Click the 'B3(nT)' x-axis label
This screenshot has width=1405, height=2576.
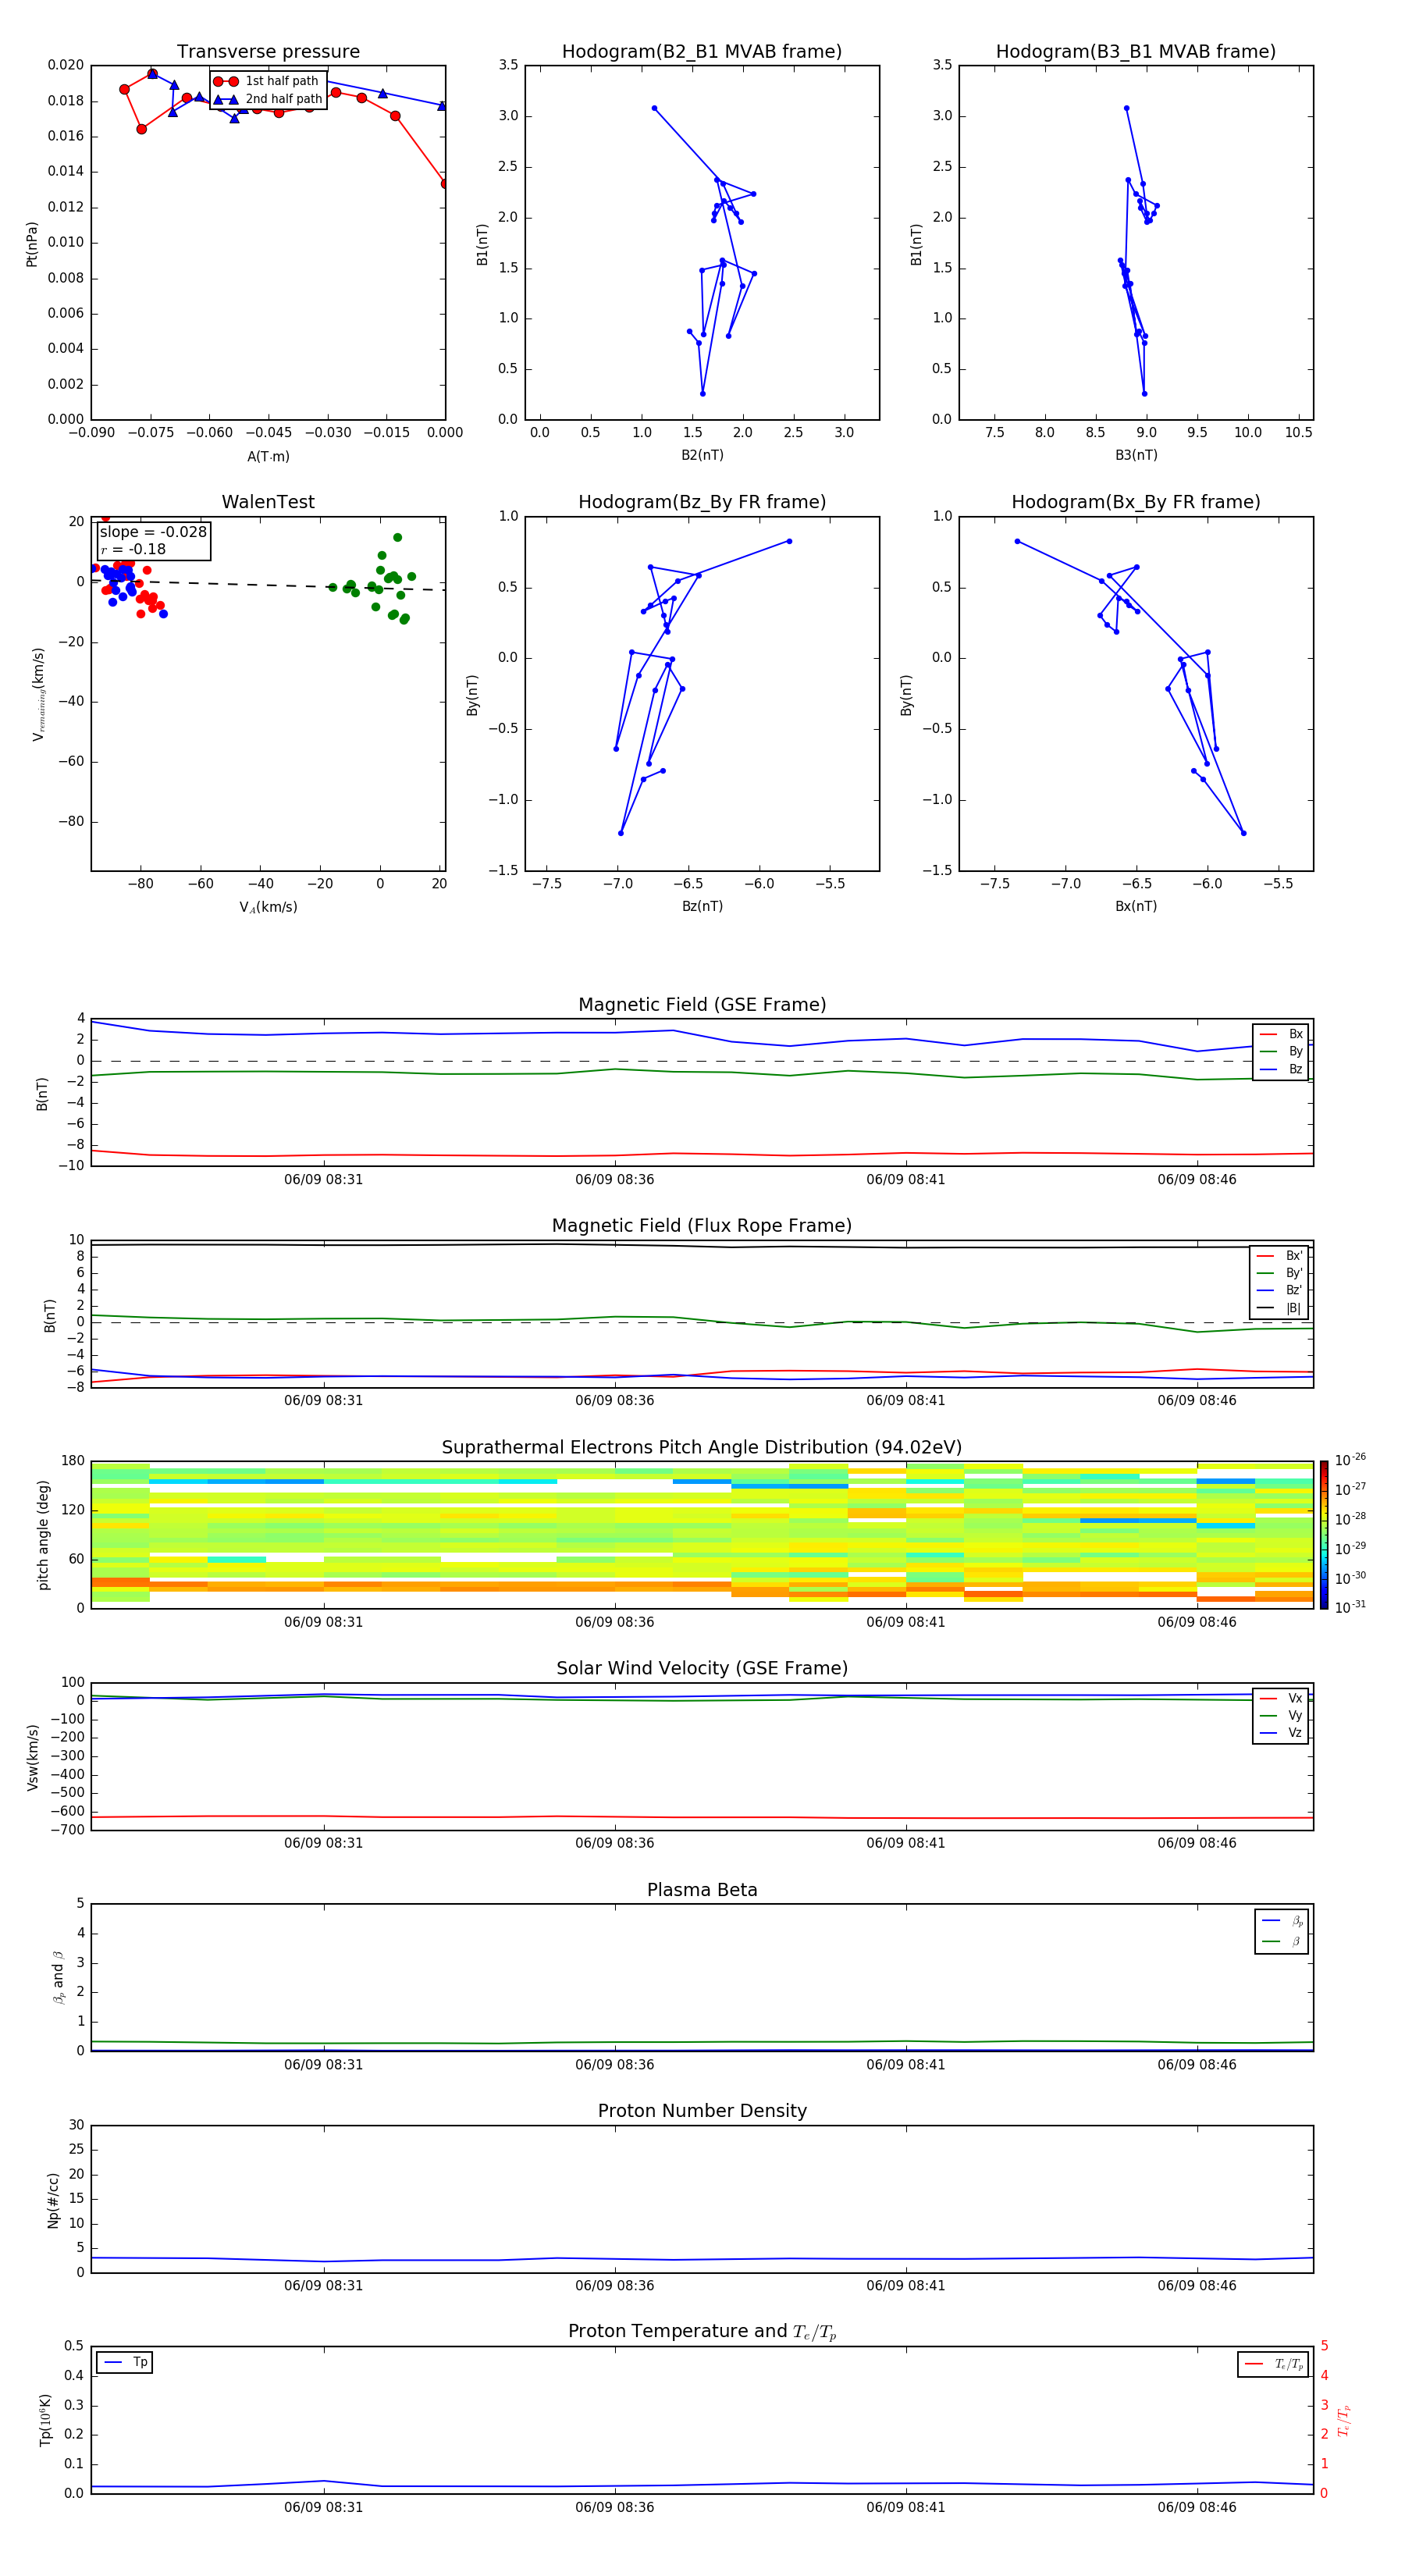click(1136, 455)
